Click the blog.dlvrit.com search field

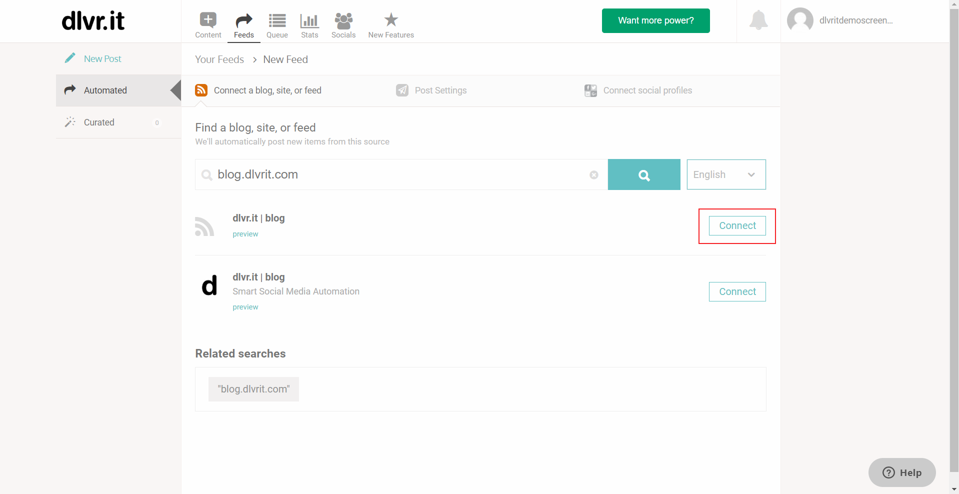pos(401,174)
